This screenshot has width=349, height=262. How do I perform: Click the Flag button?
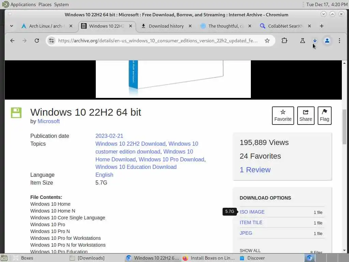click(324, 115)
